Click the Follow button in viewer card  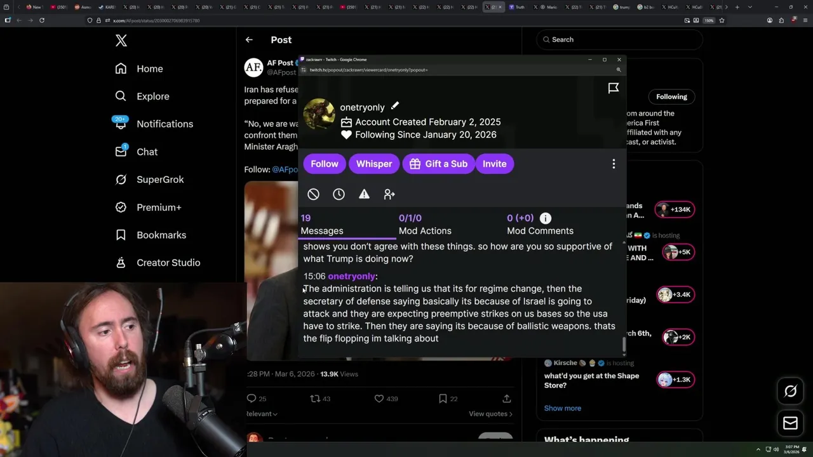coord(325,164)
